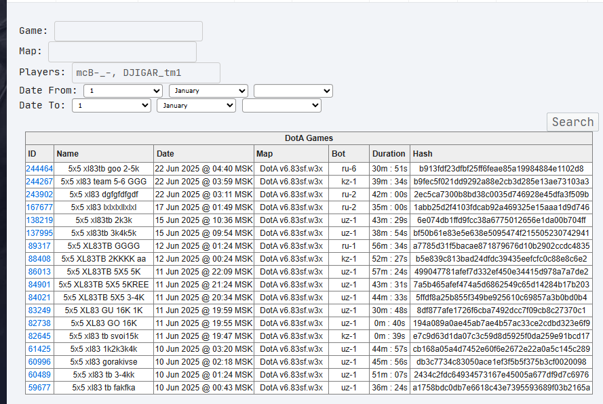Open game ID 244464 link
The image size is (603, 404).
pyautogui.click(x=39, y=169)
